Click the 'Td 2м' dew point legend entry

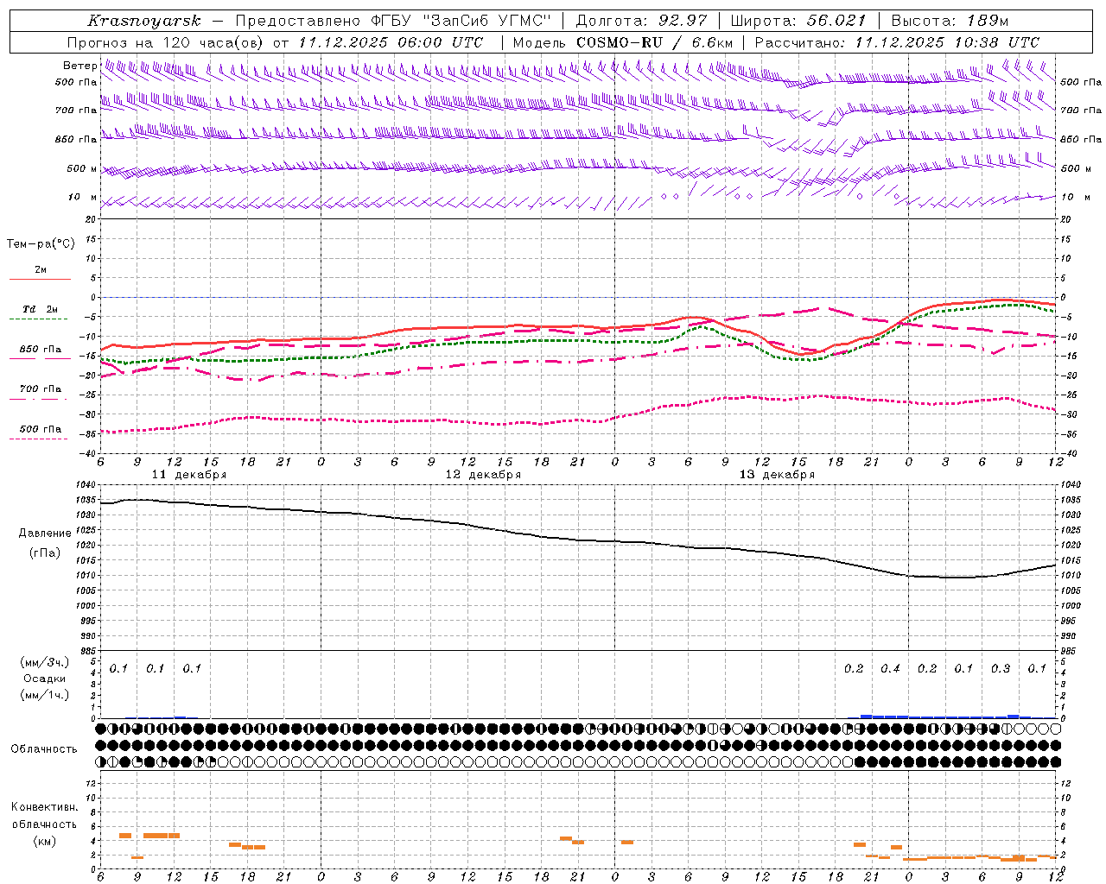point(40,309)
